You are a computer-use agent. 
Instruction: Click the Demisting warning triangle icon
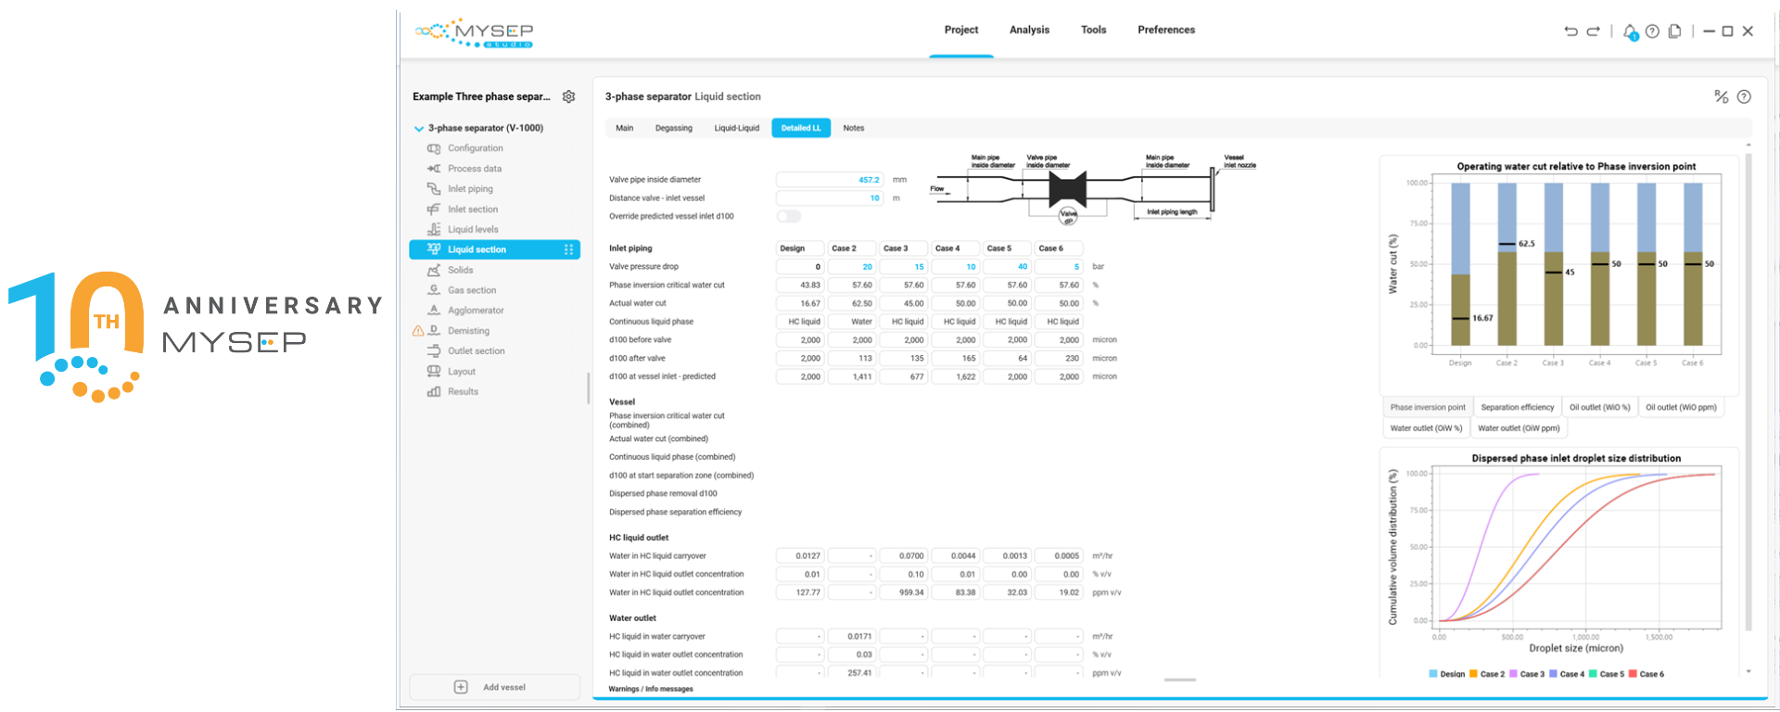(x=417, y=331)
